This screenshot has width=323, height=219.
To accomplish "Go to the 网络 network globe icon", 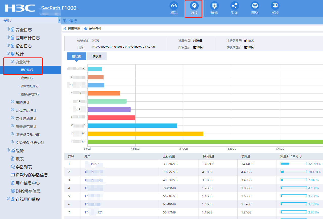I will (255, 6).
